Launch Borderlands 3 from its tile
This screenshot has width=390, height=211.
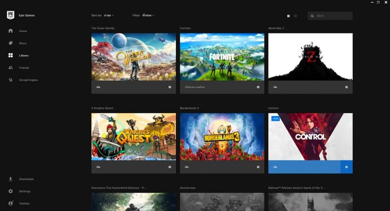187,167
